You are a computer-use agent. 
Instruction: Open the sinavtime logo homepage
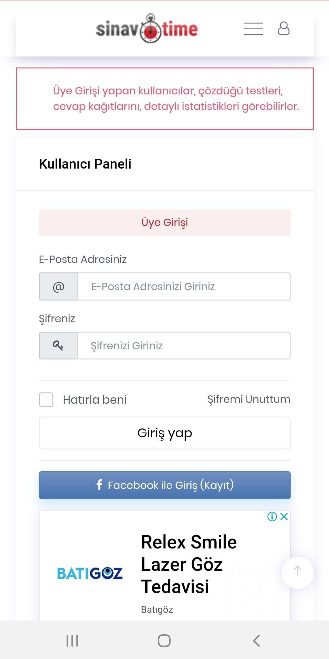pos(147,28)
